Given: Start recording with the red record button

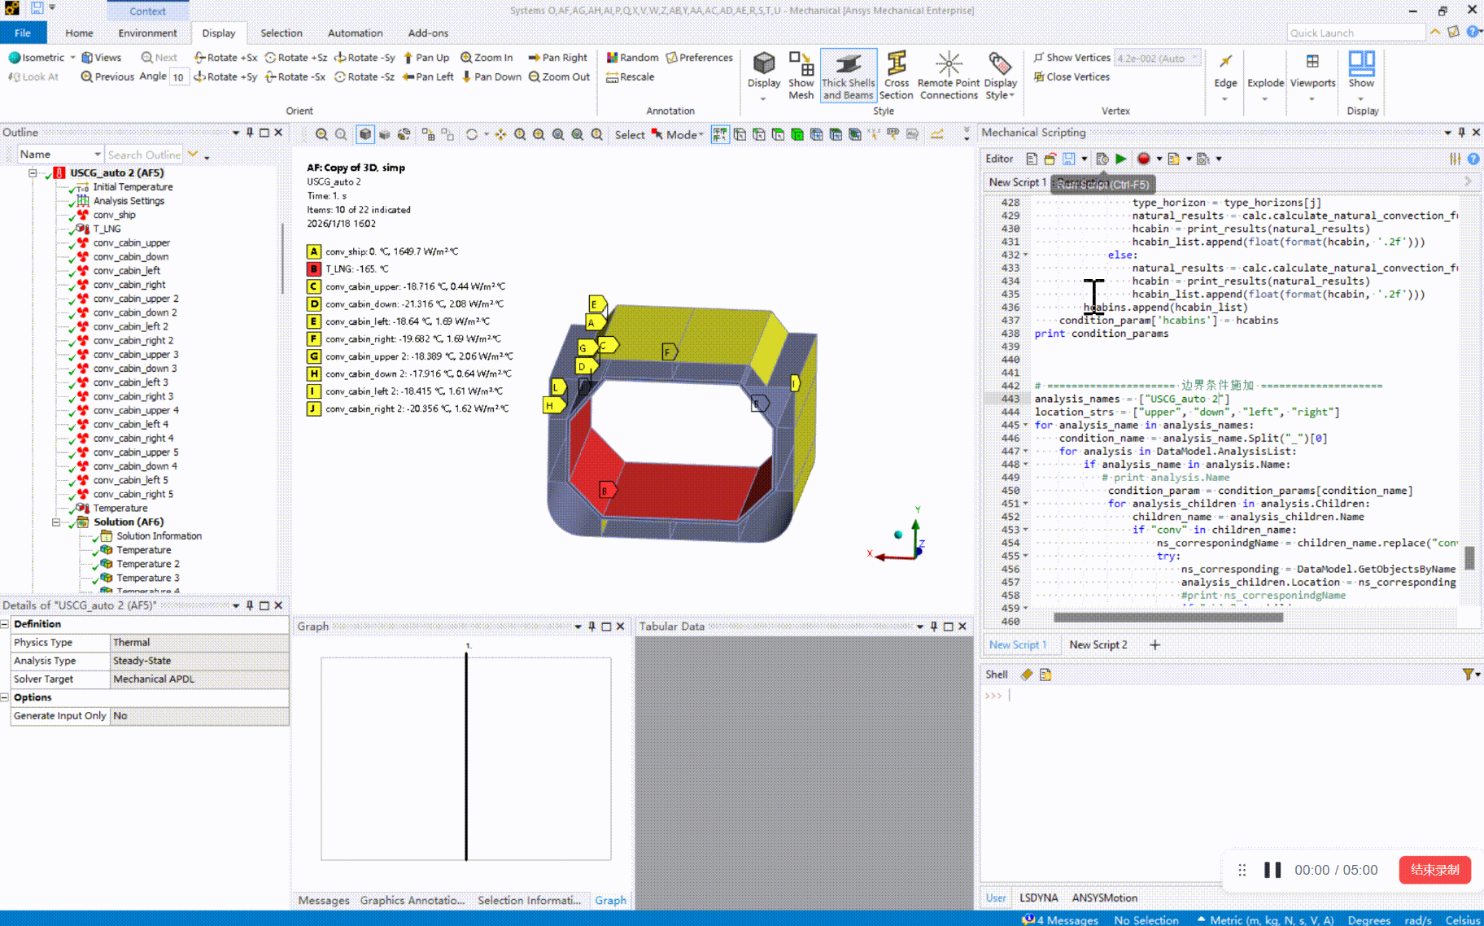Looking at the screenshot, I should [1143, 159].
